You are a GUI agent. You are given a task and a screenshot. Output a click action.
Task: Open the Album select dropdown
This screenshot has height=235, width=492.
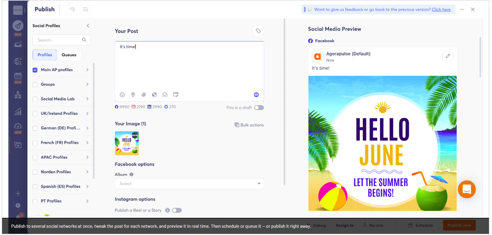tap(189, 184)
